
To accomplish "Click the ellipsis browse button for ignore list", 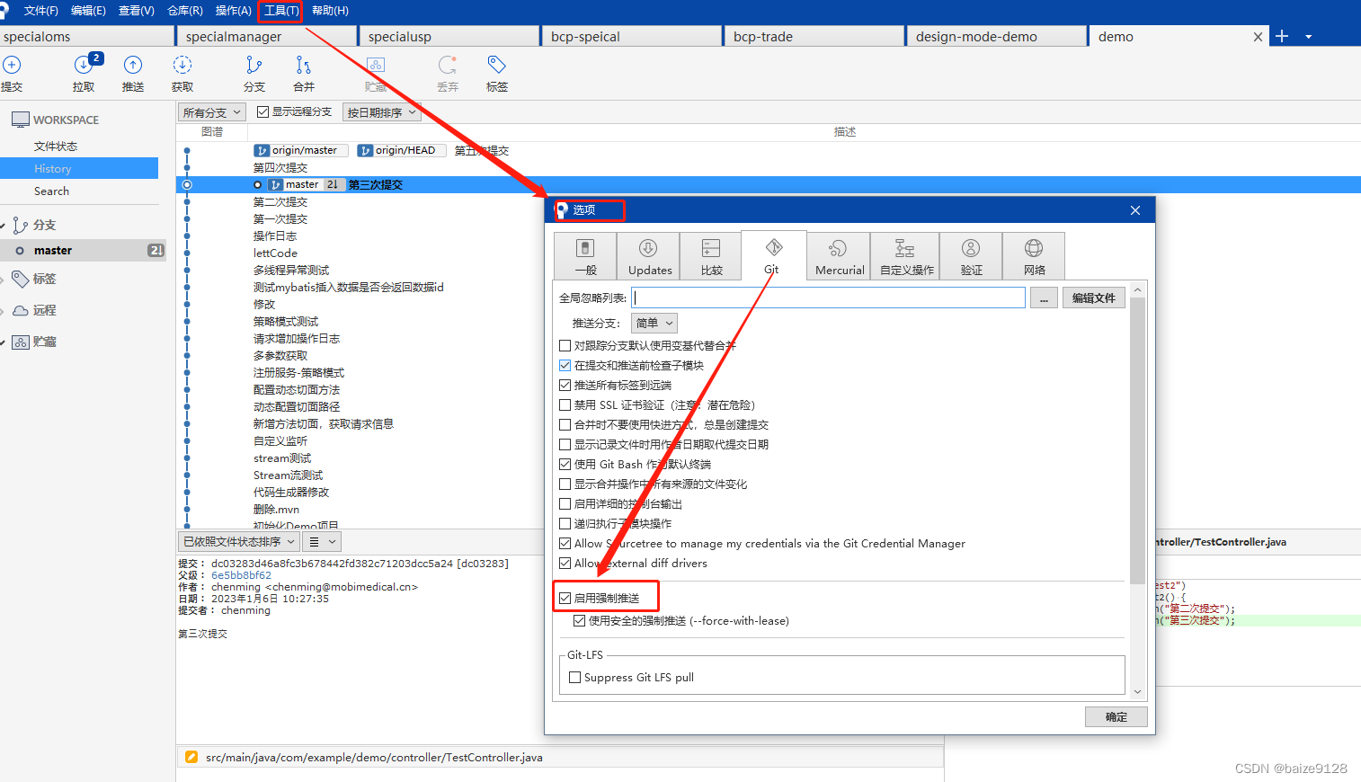I will 1043,298.
